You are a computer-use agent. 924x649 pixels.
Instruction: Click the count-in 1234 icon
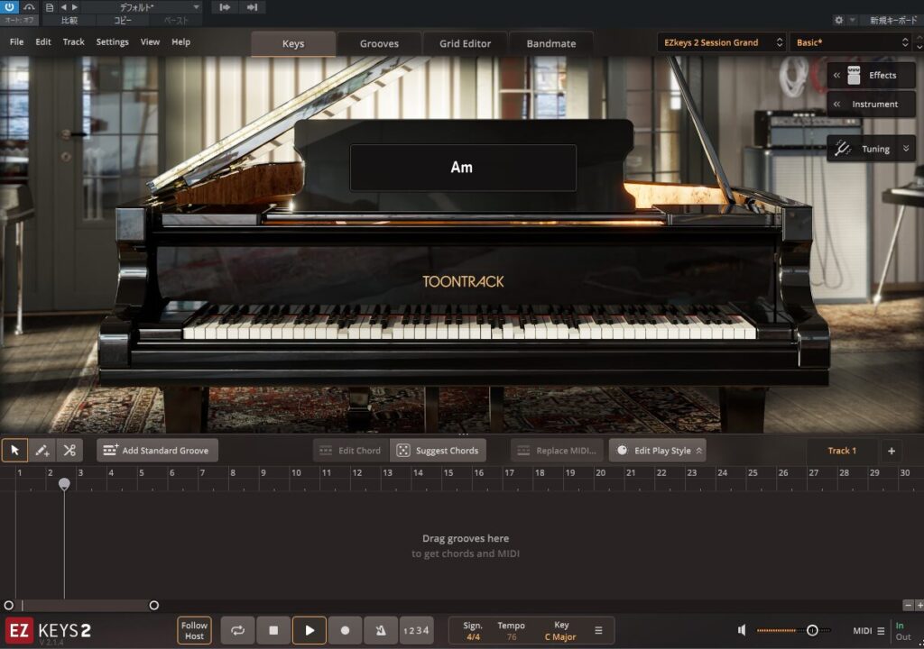tap(416, 630)
